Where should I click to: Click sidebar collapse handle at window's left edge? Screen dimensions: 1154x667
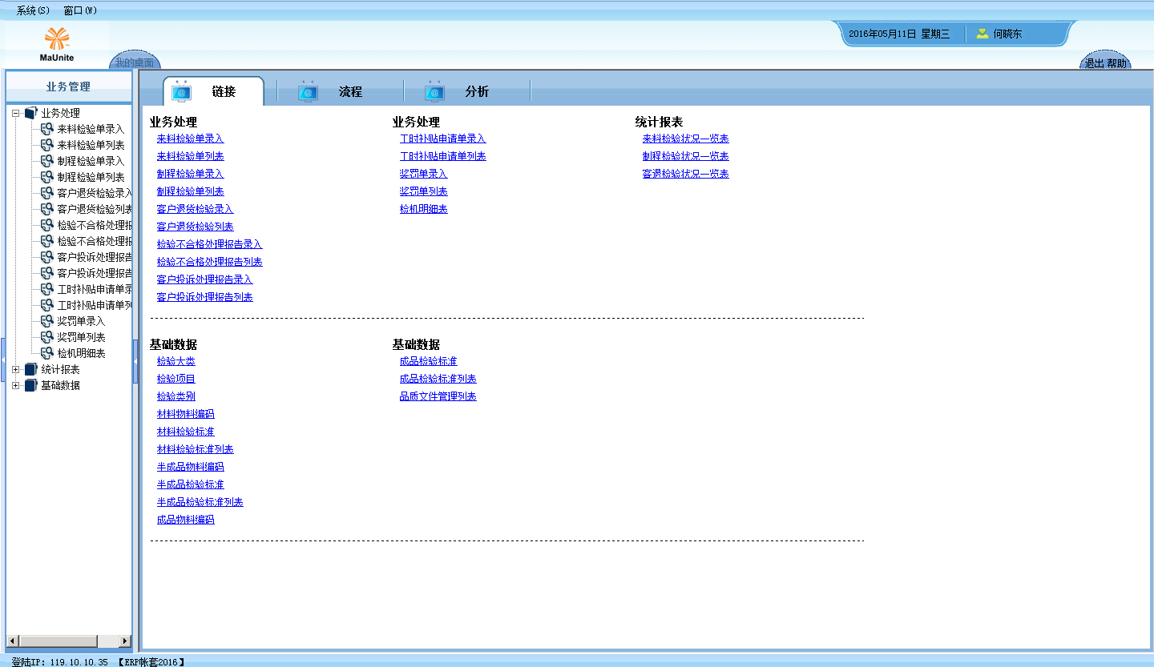pyautogui.click(x=2, y=361)
